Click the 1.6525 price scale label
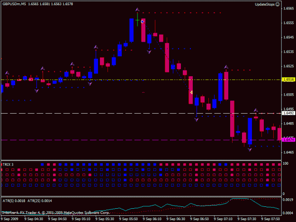The height and width of the screenshot is (222, 296). 289,66
